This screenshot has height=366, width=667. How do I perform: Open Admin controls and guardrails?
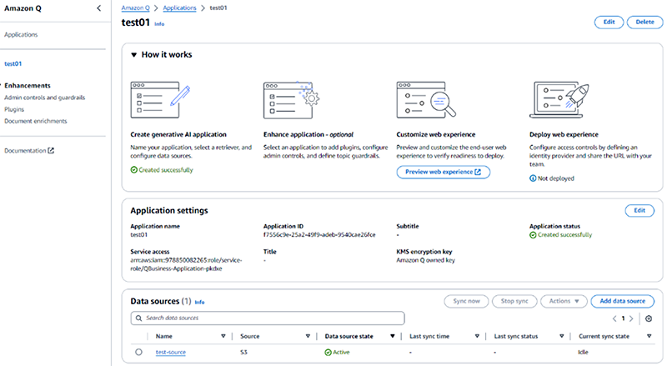(x=45, y=98)
